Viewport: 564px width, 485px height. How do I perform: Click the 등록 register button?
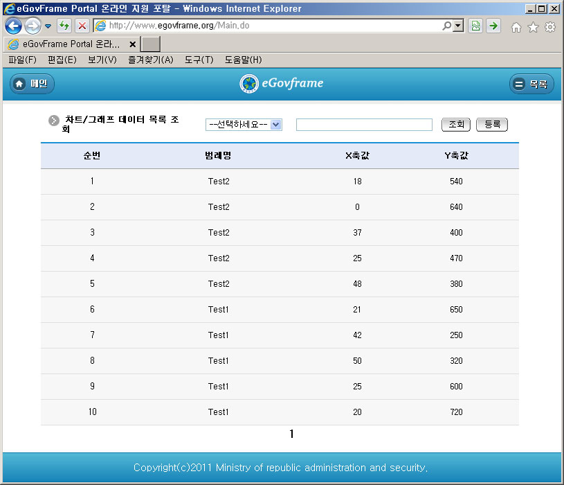492,125
